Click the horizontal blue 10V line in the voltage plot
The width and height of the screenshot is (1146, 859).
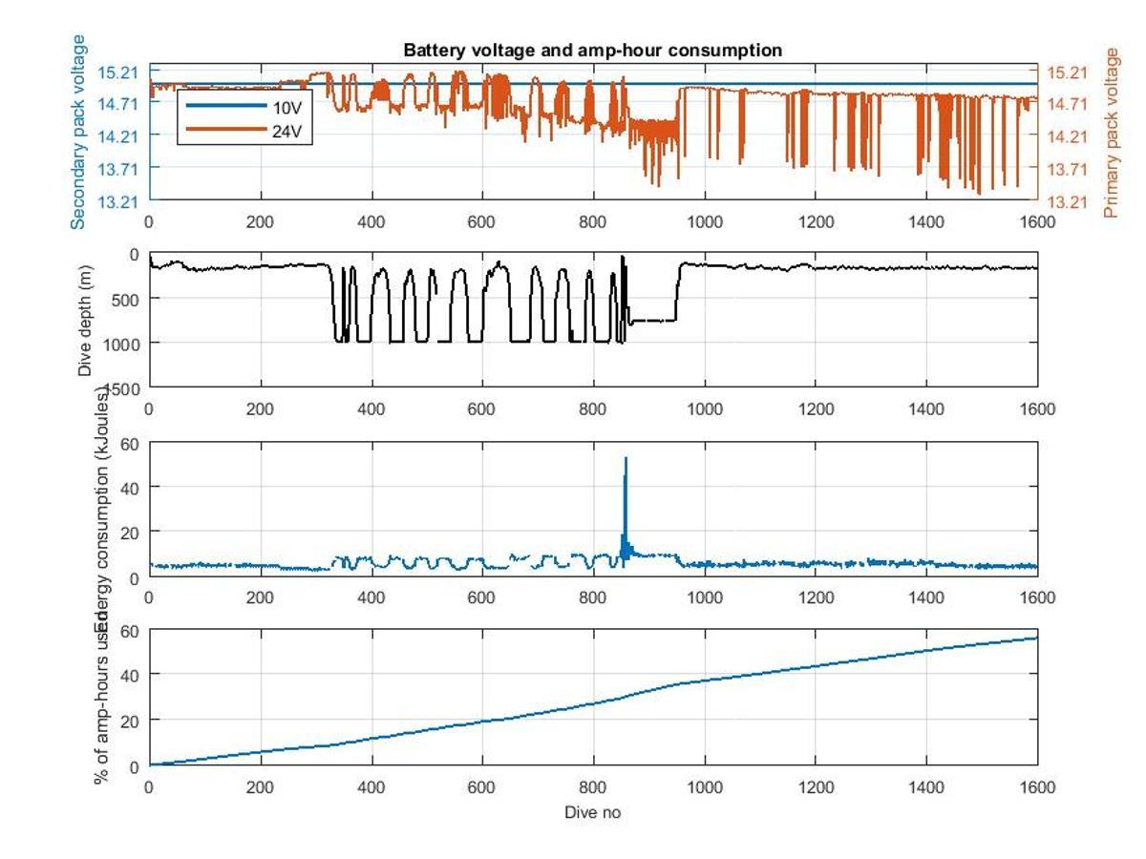tap(764, 84)
